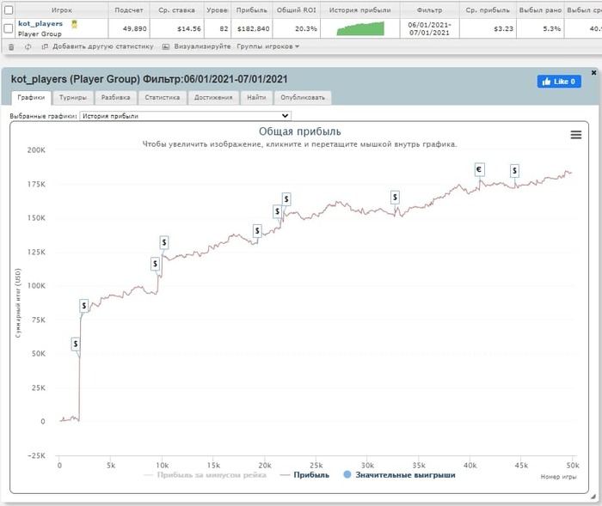Sort by Общий ROI column header
This screenshot has width=602, height=506.
click(x=296, y=10)
